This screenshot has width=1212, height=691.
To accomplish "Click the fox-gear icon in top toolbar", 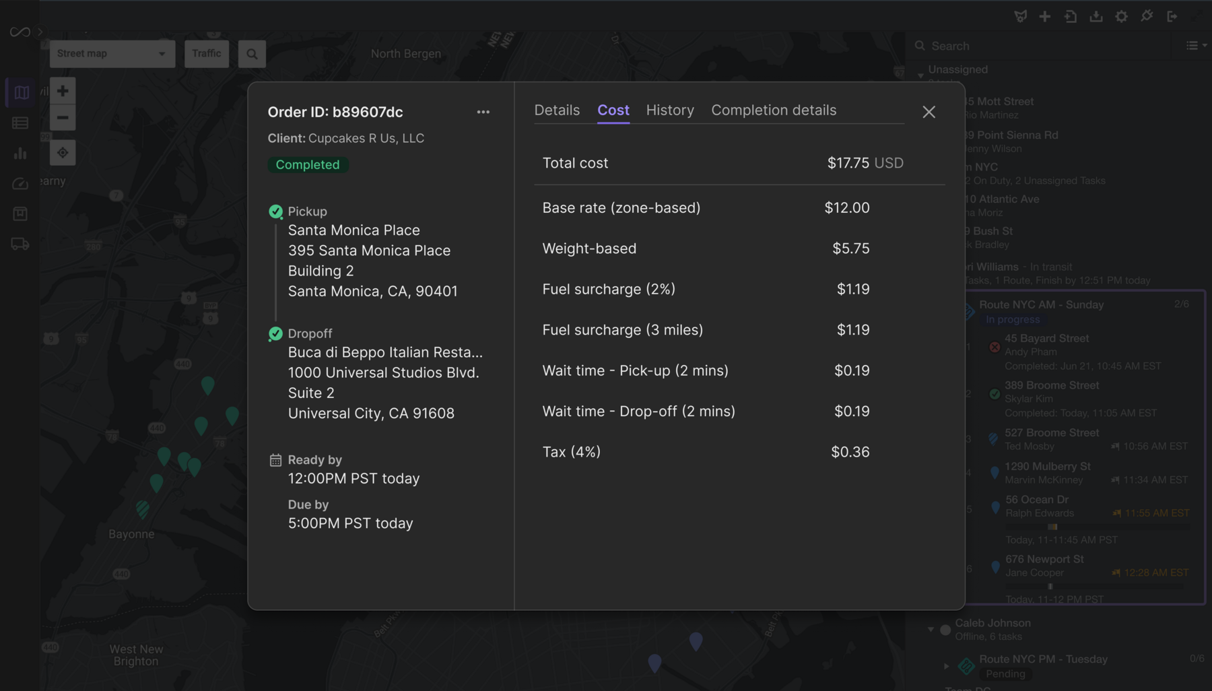I will (1021, 16).
